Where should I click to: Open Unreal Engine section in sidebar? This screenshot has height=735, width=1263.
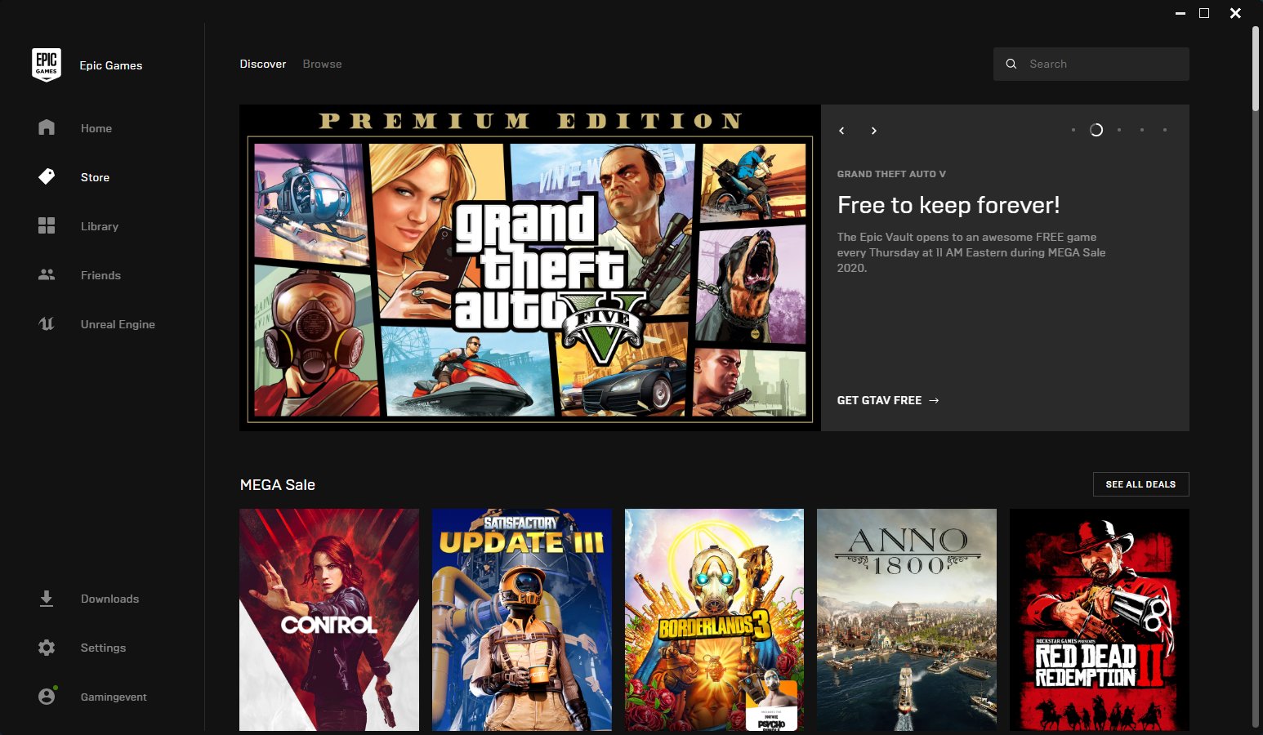(118, 324)
